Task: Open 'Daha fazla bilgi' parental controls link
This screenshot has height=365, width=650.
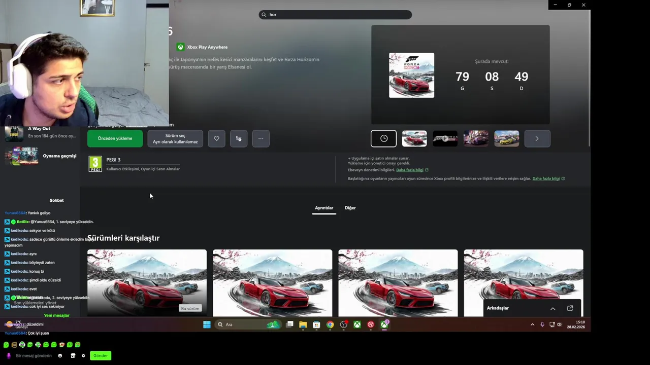Action: 410,170
